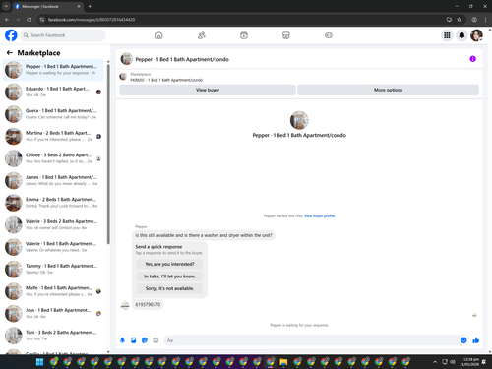Click the More options button

(x=388, y=90)
